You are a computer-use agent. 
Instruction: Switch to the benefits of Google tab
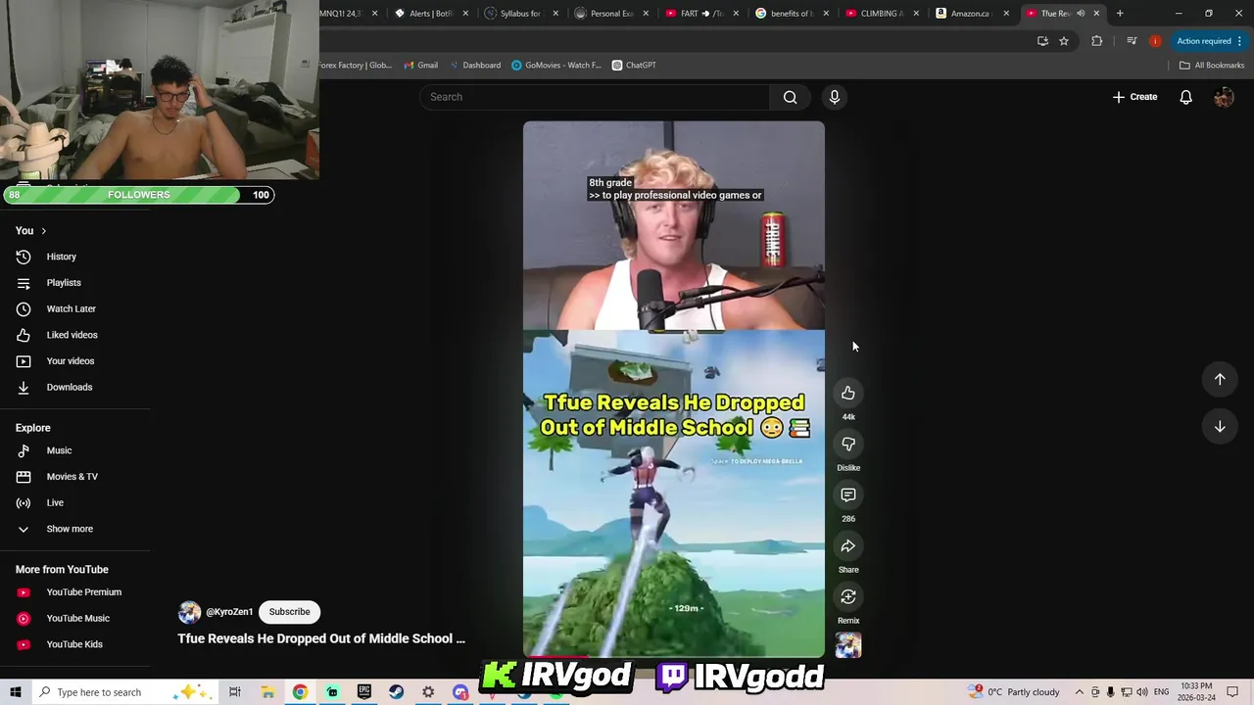[x=792, y=14]
